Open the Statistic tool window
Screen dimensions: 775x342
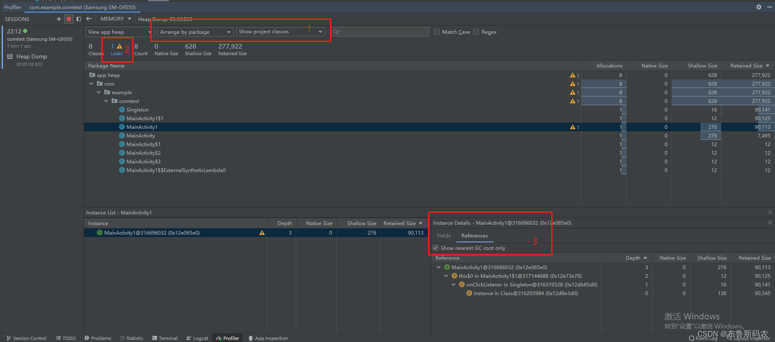coord(131,338)
